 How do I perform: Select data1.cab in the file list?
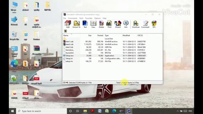105,41
